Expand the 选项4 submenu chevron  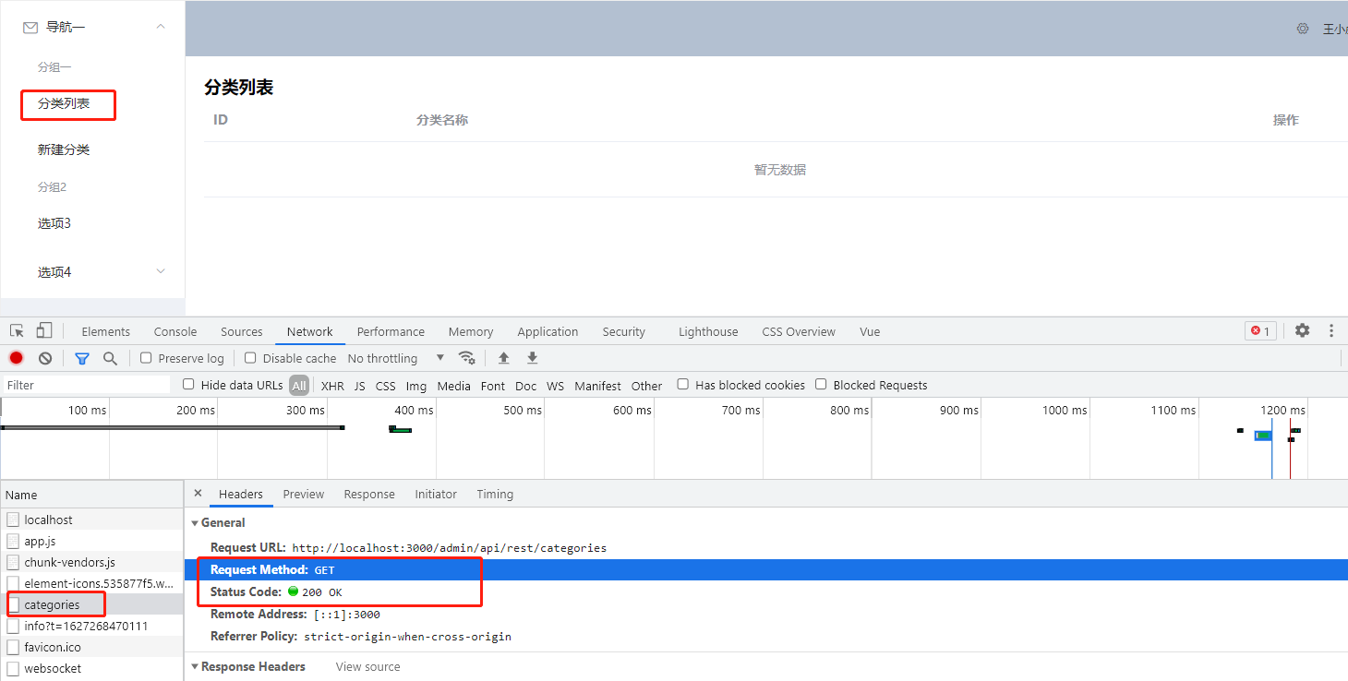tap(161, 271)
